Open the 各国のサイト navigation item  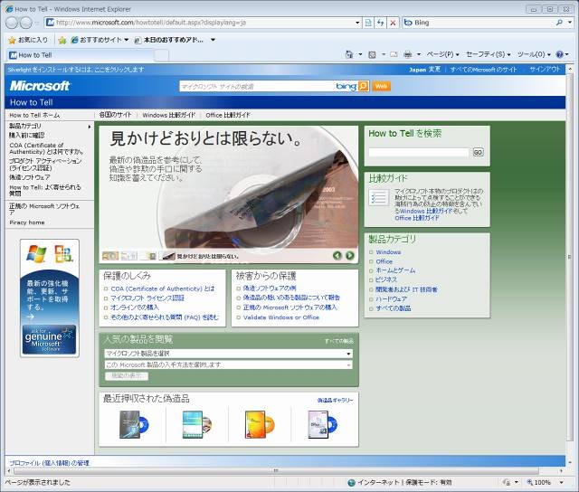pyautogui.click(x=115, y=115)
